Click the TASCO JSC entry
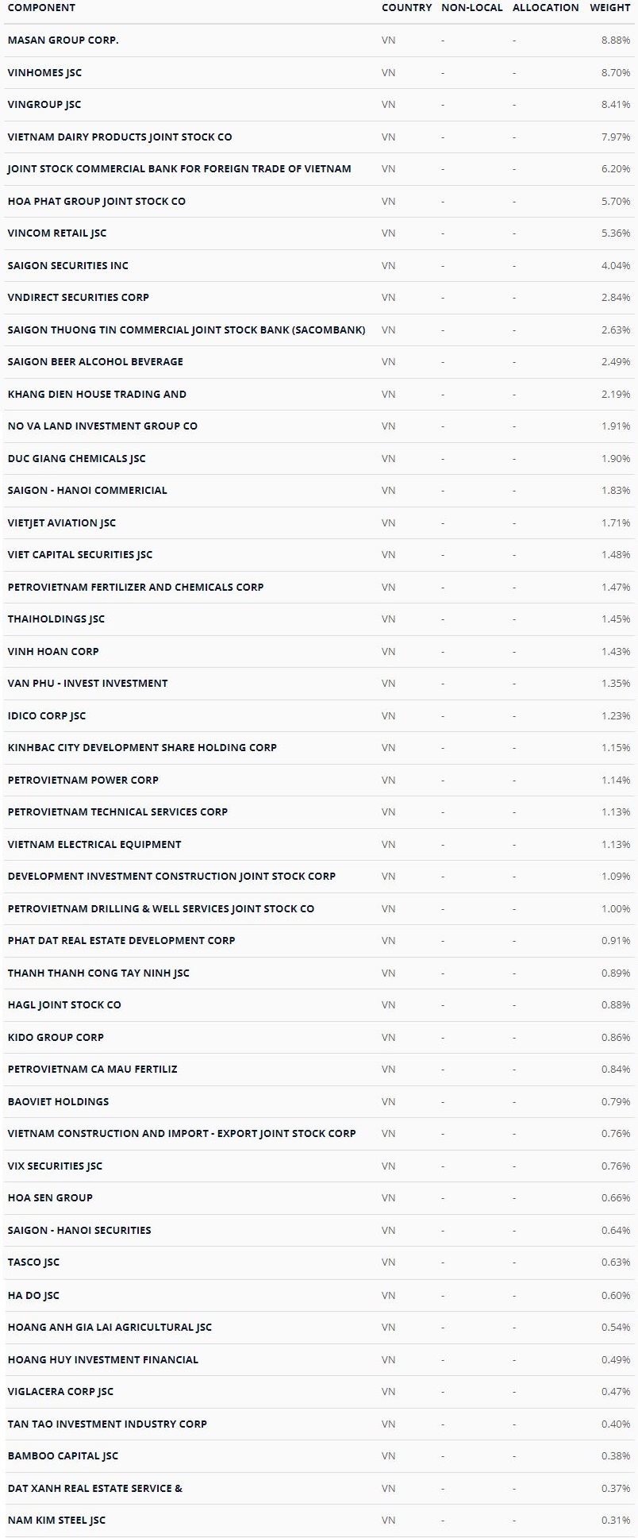The image size is (638, 1538). click(33, 1262)
